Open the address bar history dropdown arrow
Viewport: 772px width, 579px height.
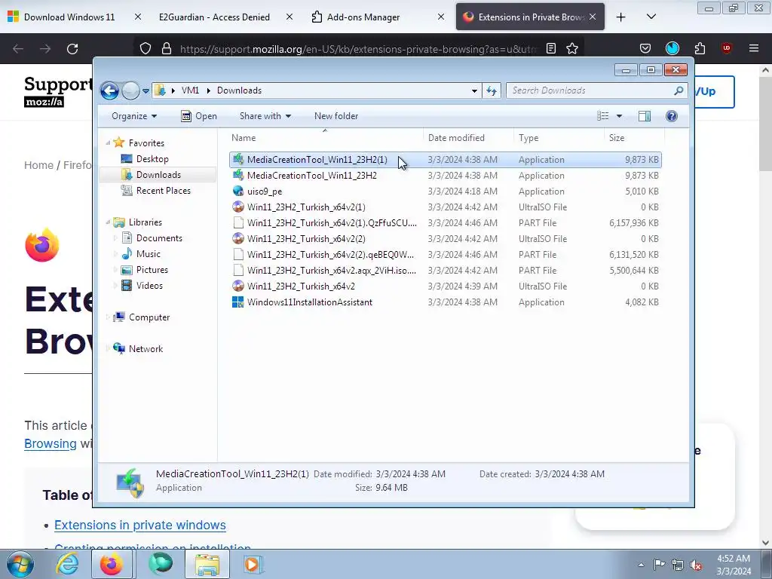pyautogui.click(x=474, y=90)
